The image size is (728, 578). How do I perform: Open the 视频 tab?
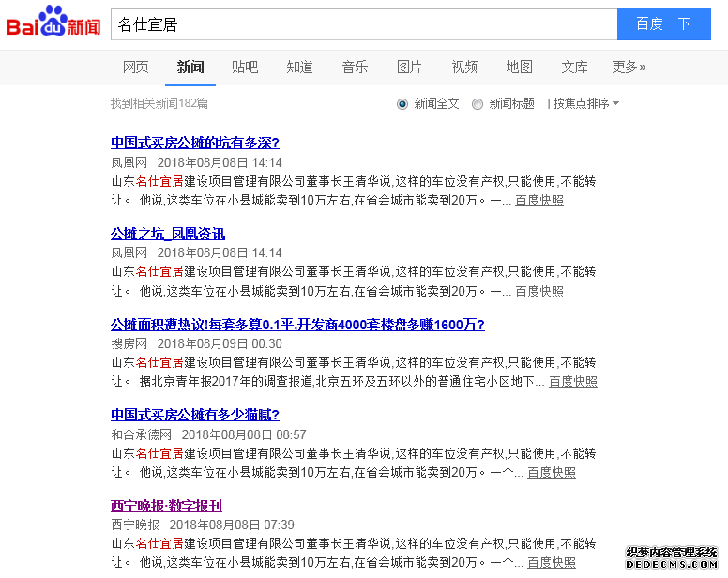(x=464, y=67)
